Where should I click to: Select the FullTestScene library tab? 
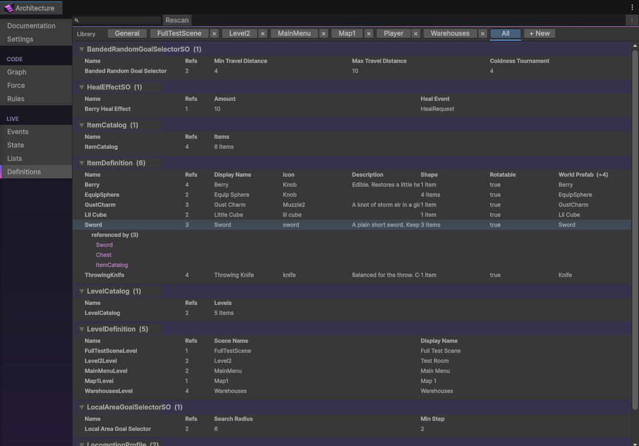coord(179,33)
